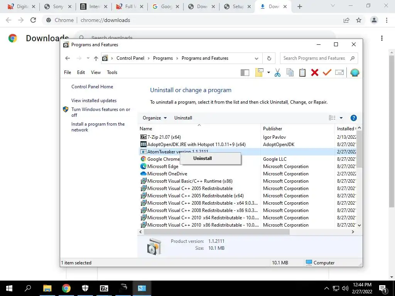Show hidden system tray icons

click(x=326, y=288)
